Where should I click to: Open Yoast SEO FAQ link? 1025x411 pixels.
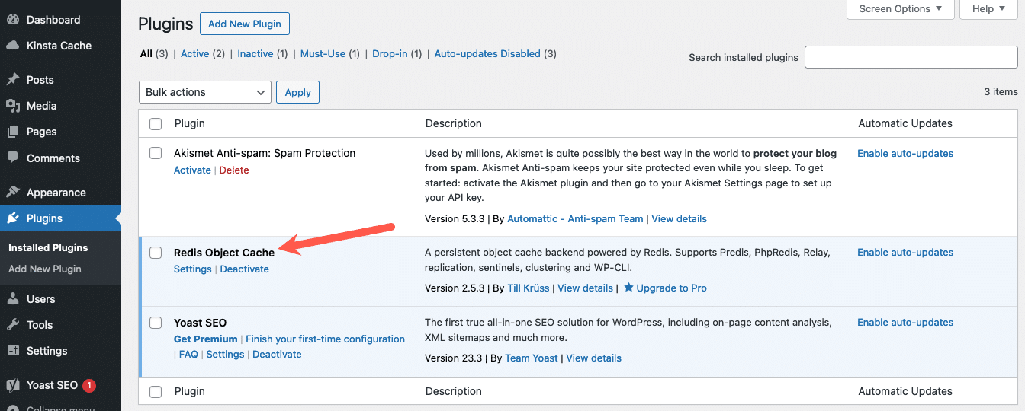[x=188, y=355]
